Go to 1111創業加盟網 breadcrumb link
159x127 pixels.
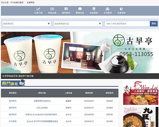coord(17,2)
